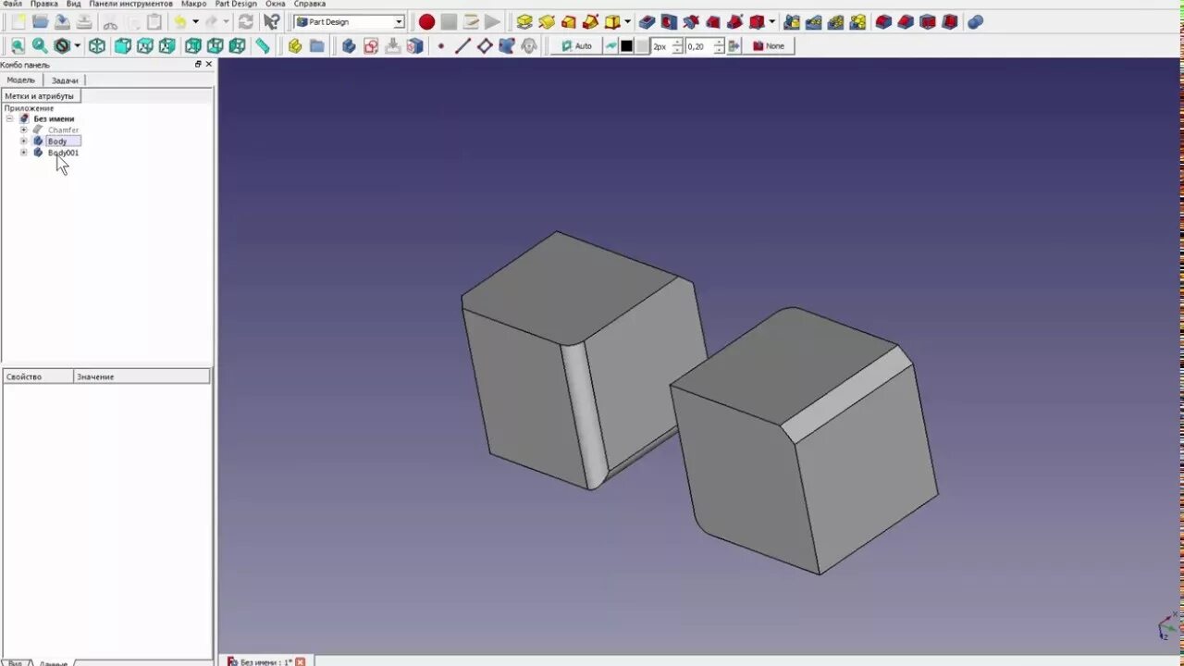Set the front view cube icon
The image size is (1184, 666).
[123, 45]
